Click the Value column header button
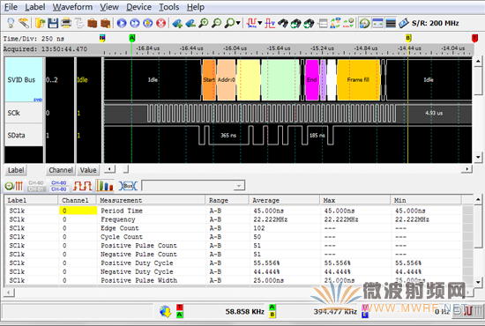 (88, 170)
